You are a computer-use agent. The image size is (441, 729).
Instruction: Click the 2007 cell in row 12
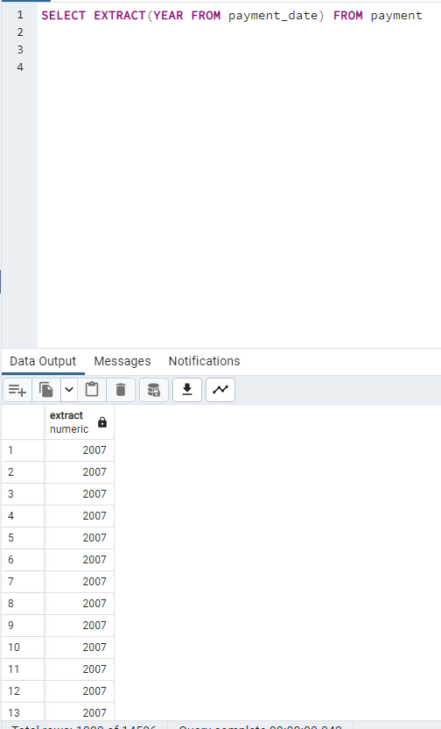point(79,690)
